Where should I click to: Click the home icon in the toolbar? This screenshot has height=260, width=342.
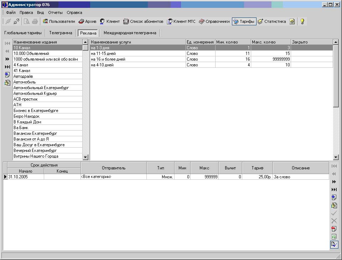(292, 21)
